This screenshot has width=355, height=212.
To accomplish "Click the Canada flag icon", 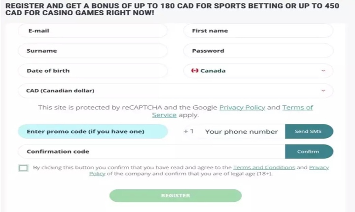I will pyautogui.click(x=195, y=71).
